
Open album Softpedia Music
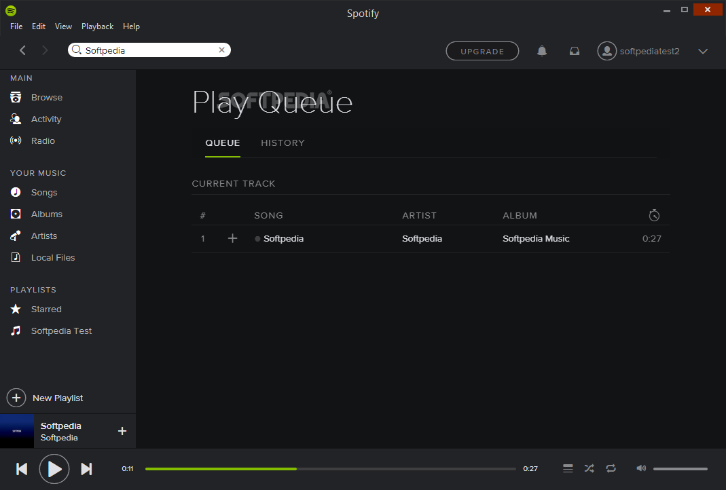point(536,239)
